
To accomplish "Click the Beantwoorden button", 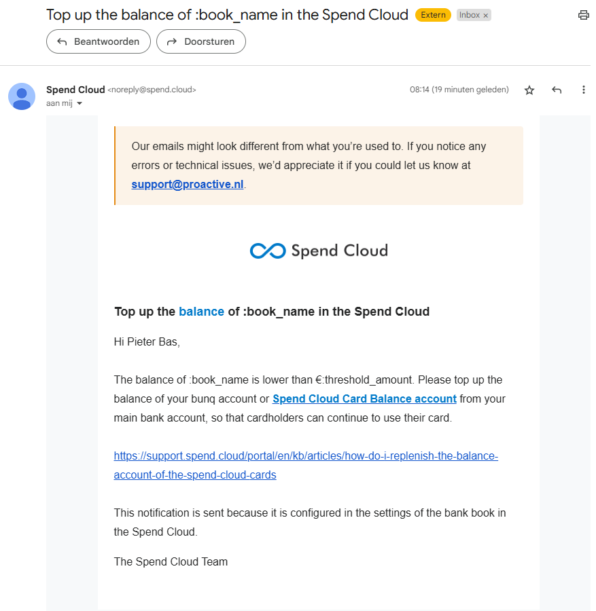I will pos(99,41).
